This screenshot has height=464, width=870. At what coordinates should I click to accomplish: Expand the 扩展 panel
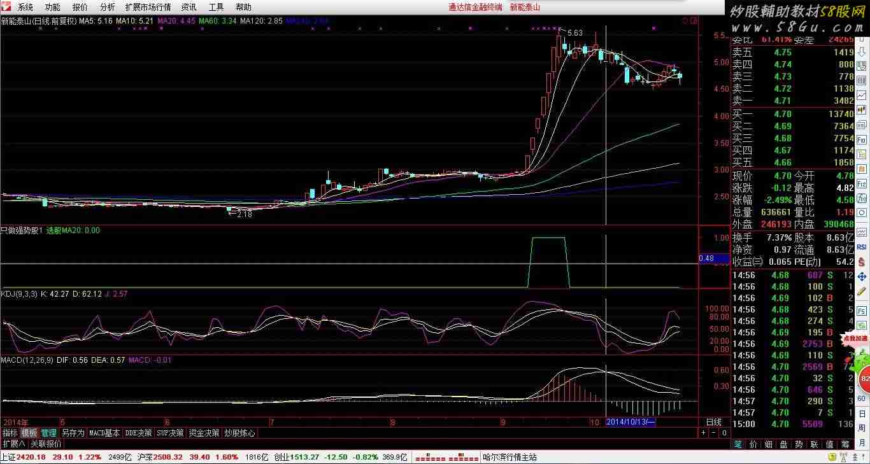14,444
